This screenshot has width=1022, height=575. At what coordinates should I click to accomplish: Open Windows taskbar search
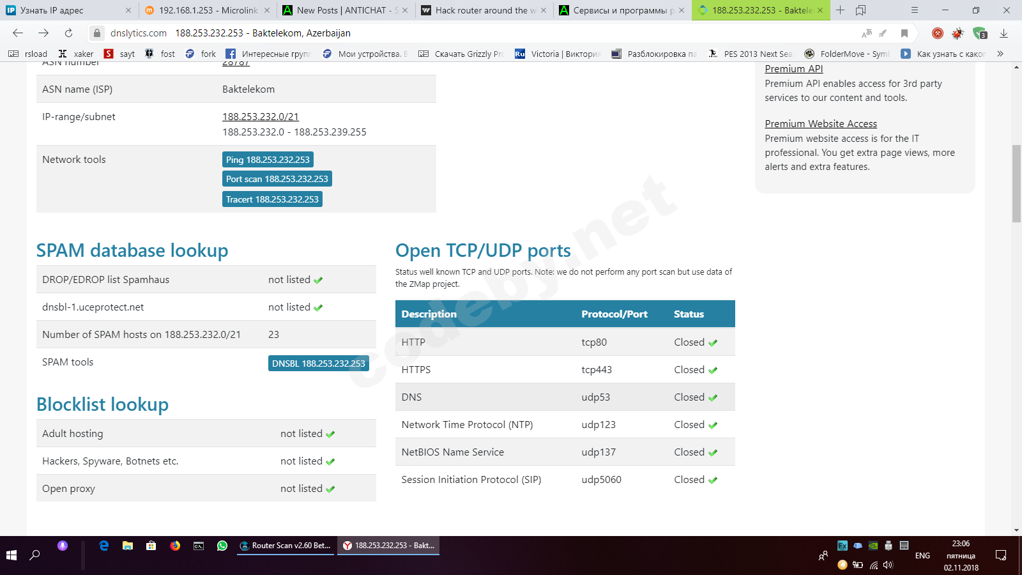(x=35, y=555)
